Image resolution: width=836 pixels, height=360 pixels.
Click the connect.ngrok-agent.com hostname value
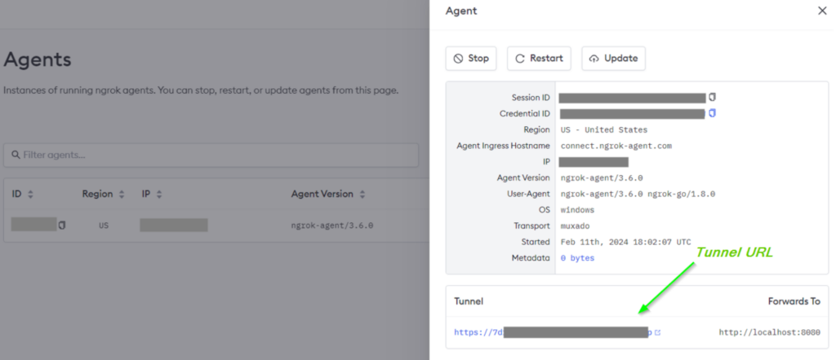[616, 146]
